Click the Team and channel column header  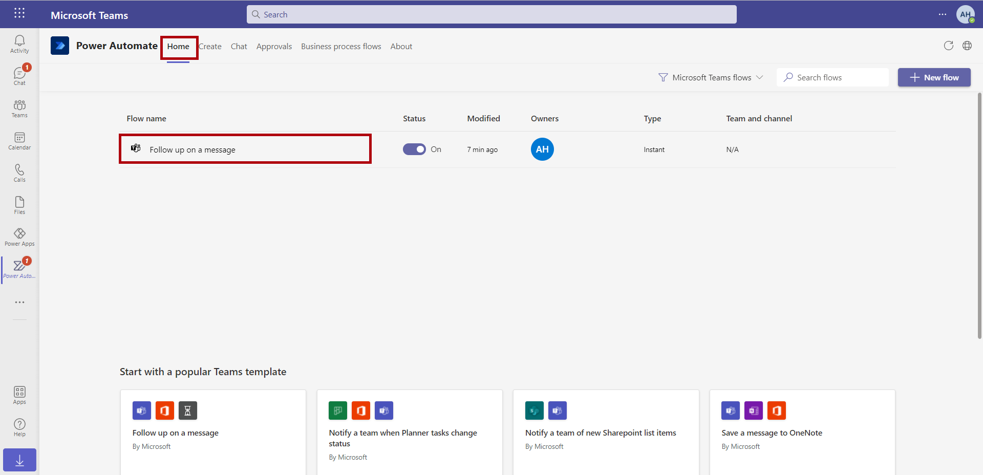pyautogui.click(x=759, y=119)
